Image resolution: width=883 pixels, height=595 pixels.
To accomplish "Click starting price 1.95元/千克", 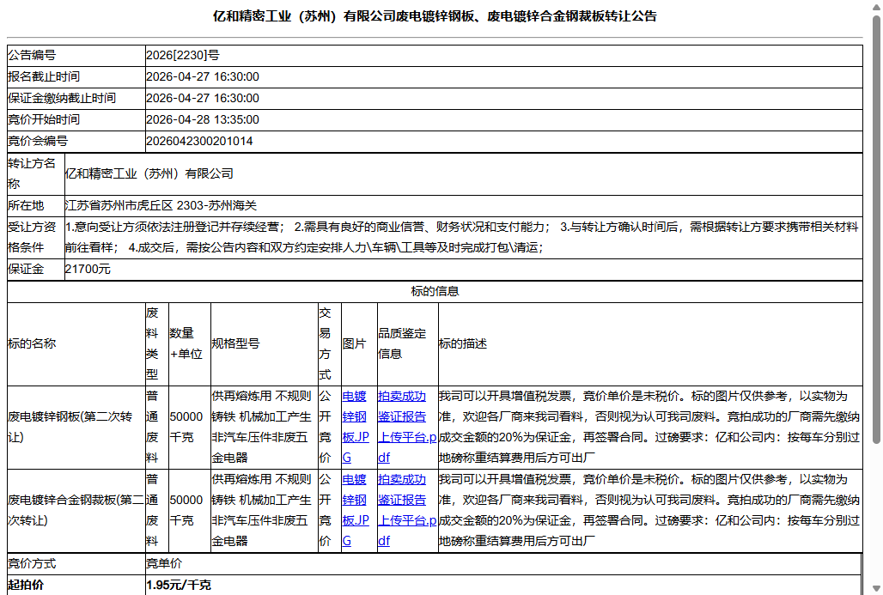I will 179,585.
